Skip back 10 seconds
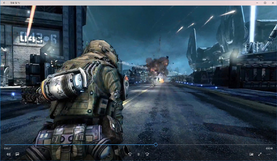 point(130,154)
